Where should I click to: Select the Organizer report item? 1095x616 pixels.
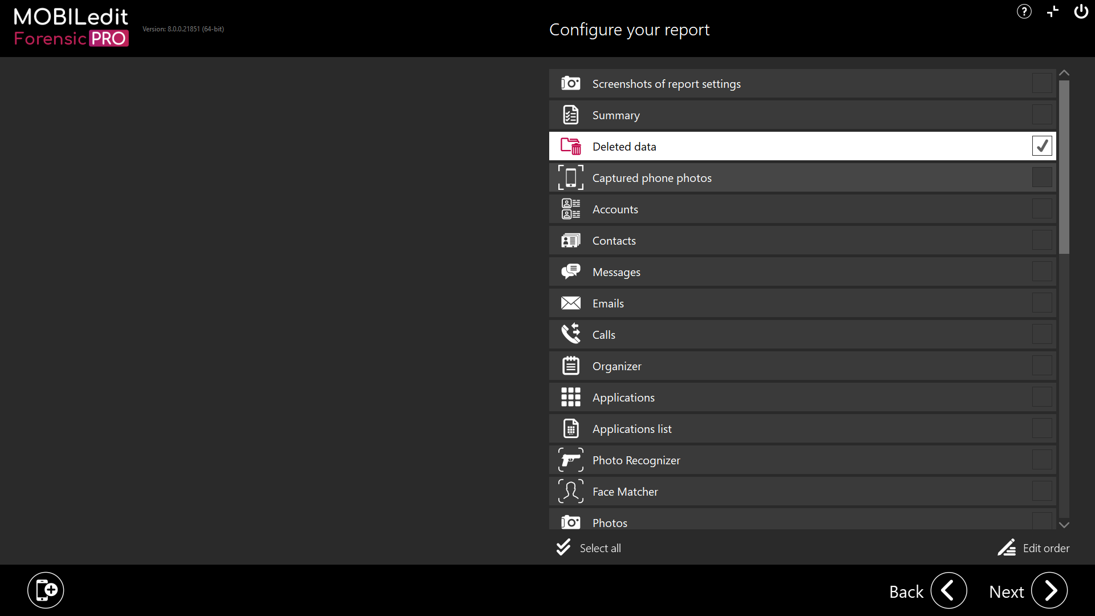click(x=617, y=366)
